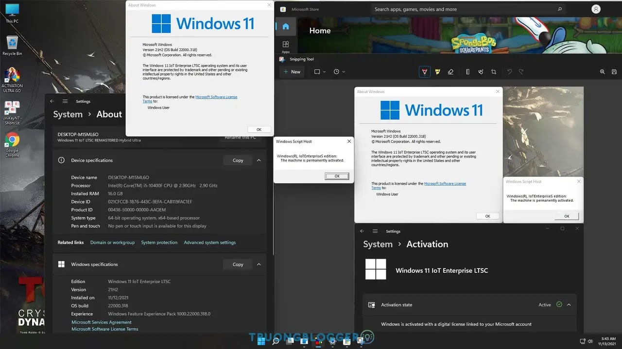The image size is (622, 349).
Task: Collapse the Device specifications section
Action: pyautogui.click(x=259, y=160)
